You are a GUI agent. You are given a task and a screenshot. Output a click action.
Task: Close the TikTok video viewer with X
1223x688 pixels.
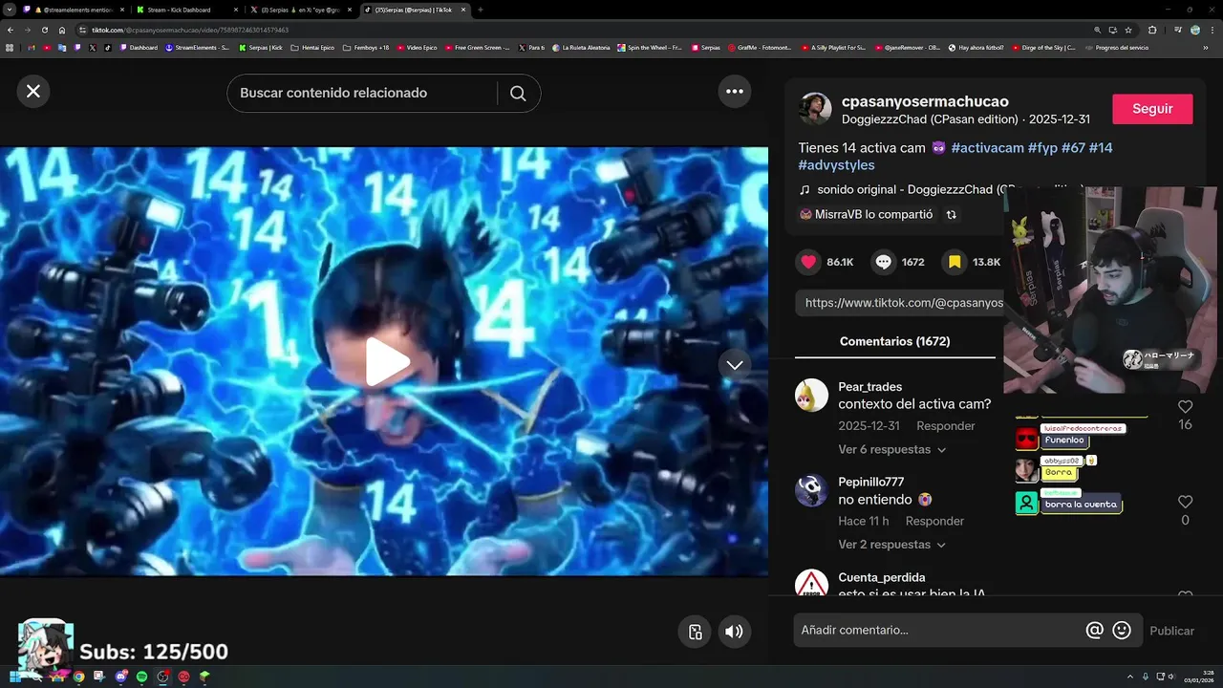(x=33, y=91)
